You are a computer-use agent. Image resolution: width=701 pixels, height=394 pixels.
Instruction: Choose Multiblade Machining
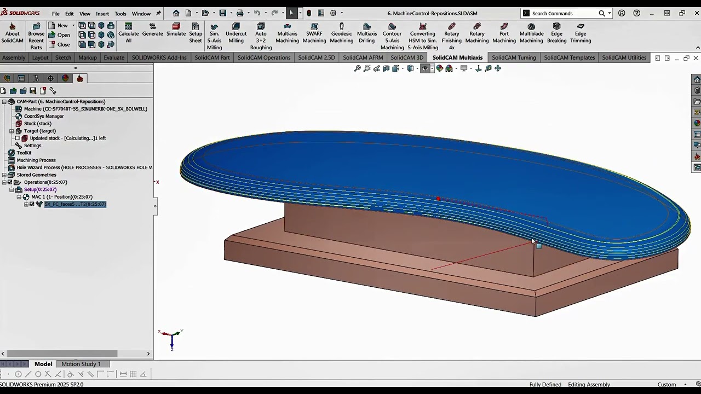click(x=531, y=33)
